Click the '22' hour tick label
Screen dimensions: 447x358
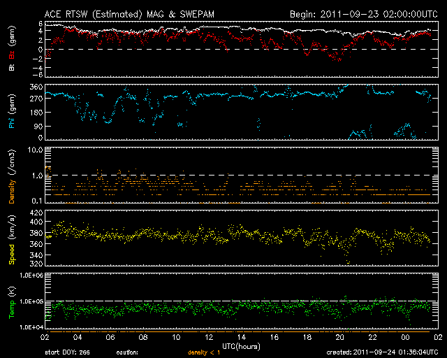[372, 338]
